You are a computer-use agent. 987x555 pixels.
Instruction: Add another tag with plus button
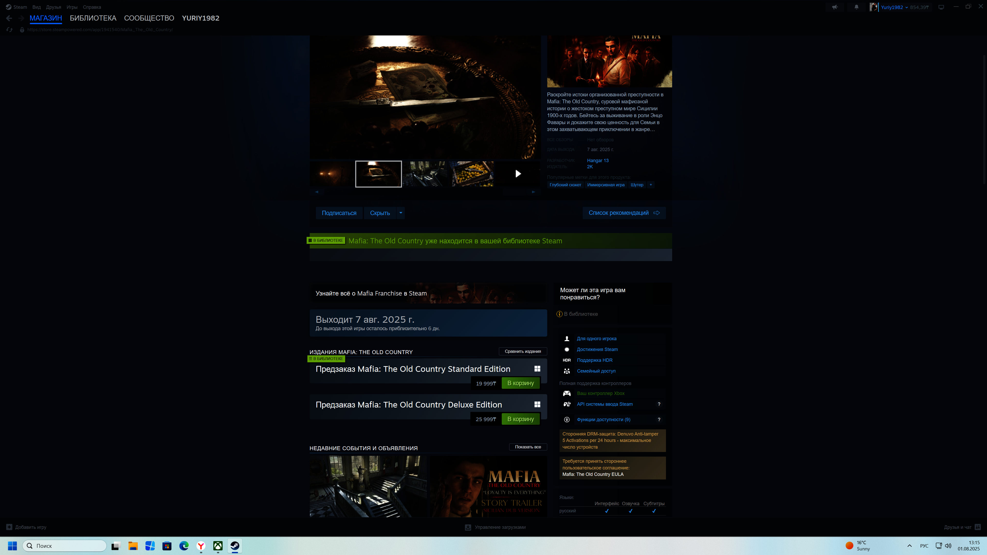[x=651, y=185]
